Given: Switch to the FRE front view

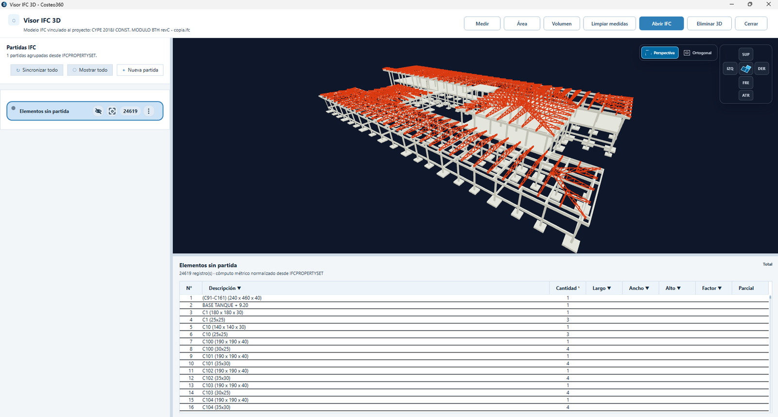Looking at the screenshot, I should (746, 83).
